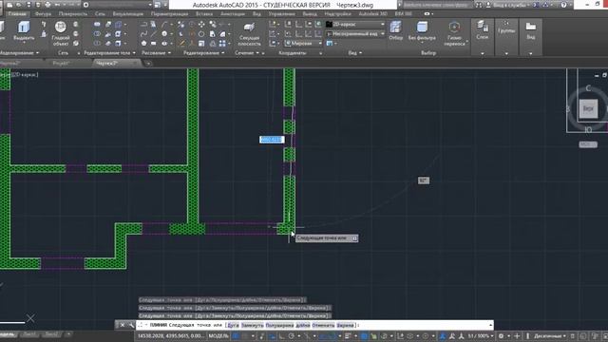The image size is (608, 342).
Task: Click the highlighted dynamic input distance field
Action: (272, 140)
